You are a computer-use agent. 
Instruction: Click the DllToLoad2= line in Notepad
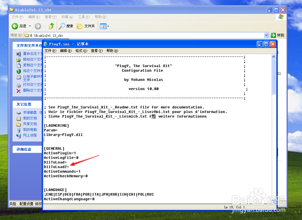(x=56, y=167)
